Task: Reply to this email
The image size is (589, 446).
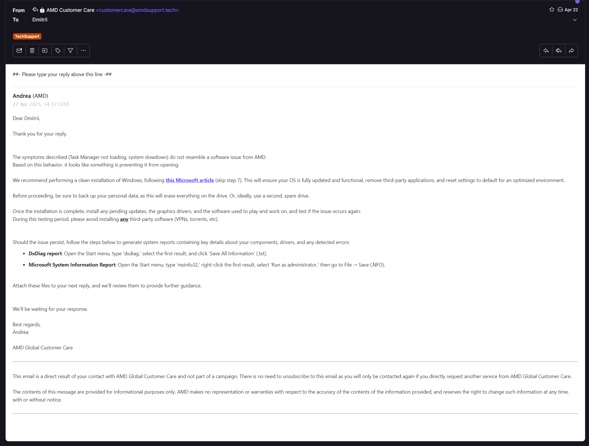Action: click(546, 50)
